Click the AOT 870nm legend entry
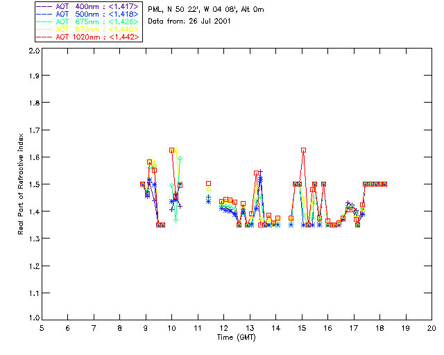 coord(87,29)
